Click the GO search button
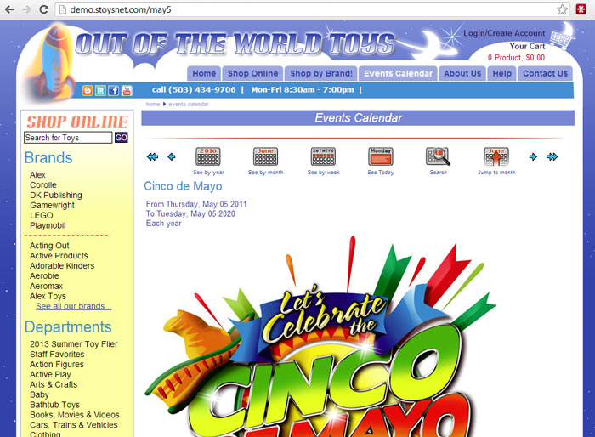 [121, 138]
